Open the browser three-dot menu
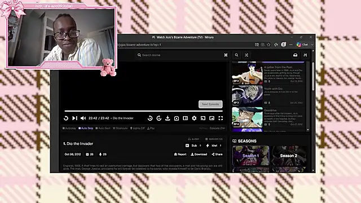Screen dimensions: 361x203 tap(291, 45)
